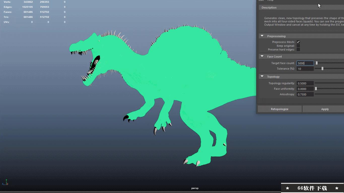Viewport: 344px width, 193px height.
Task: Click the 'Face uniformity:' label
Action: click(x=284, y=89)
